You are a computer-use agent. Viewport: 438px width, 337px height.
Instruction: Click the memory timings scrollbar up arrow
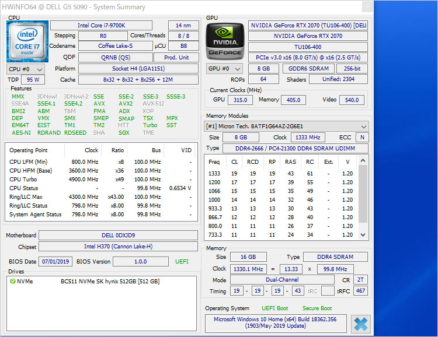pyautogui.click(x=364, y=159)
